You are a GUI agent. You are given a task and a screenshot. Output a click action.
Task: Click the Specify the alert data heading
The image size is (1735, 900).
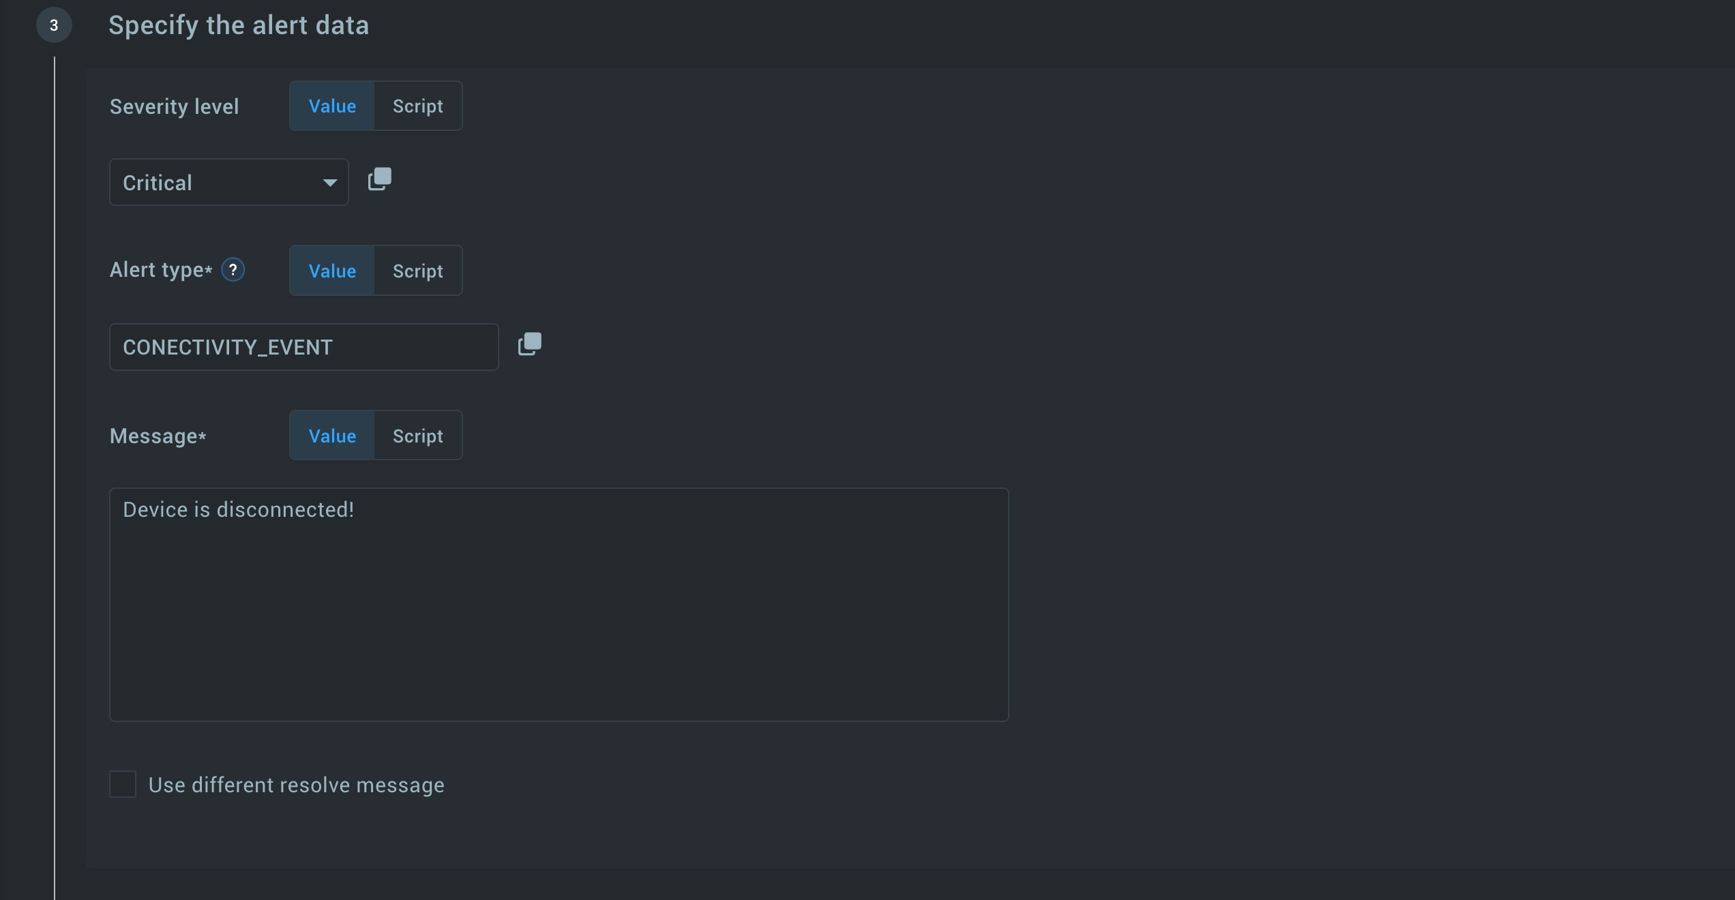[239, 25]
